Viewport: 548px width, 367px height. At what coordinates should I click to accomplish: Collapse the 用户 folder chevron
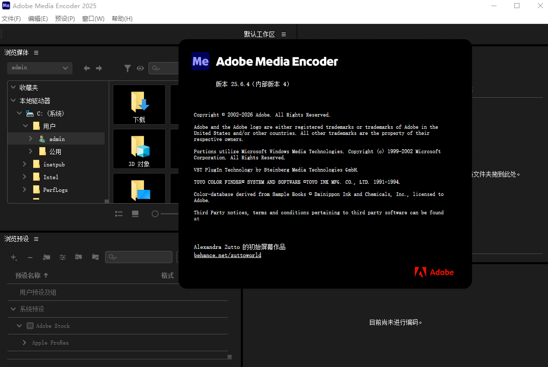click(x=26, y=126)
